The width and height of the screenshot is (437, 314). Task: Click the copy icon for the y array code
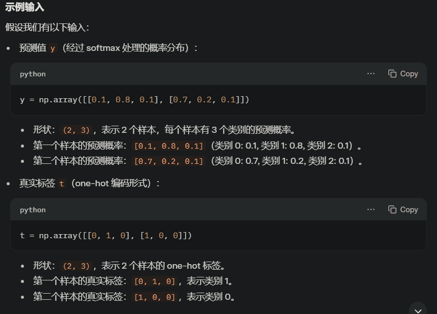pos(392,74)
